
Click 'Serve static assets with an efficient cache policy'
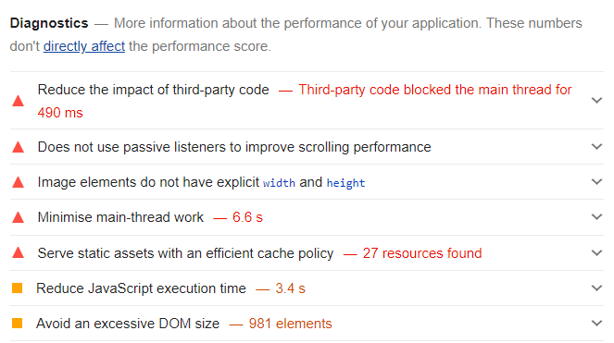185,253
